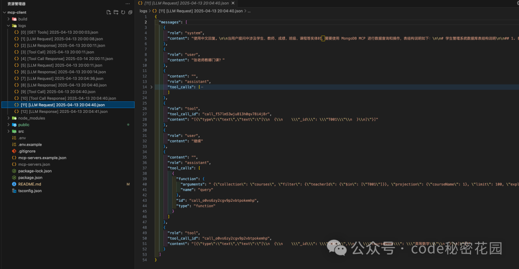
Task: Refresh the explorer with the refresh icon
Action: [123, 12]
